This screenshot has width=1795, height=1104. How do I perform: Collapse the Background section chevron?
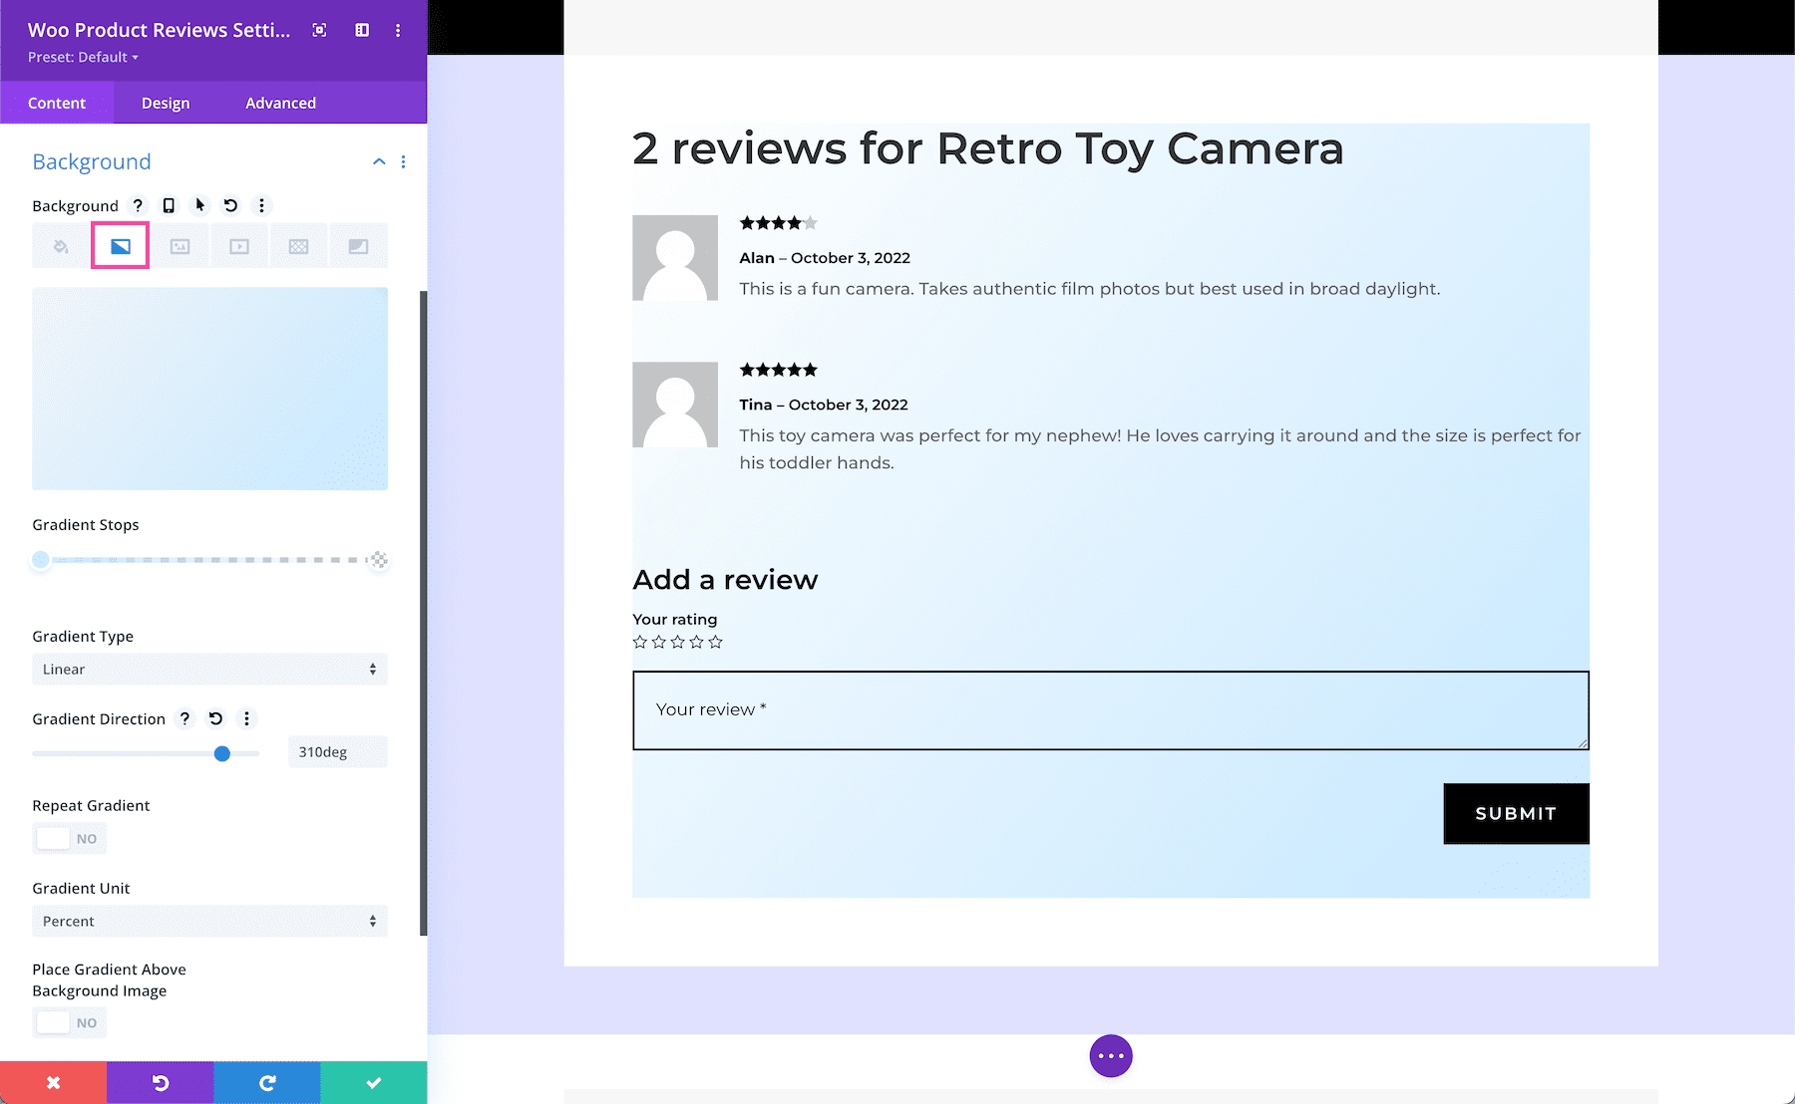[379, 161]
